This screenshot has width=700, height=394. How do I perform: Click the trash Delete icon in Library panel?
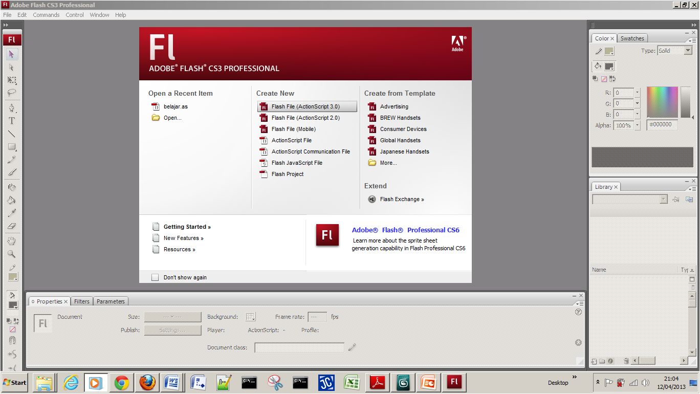626,361
